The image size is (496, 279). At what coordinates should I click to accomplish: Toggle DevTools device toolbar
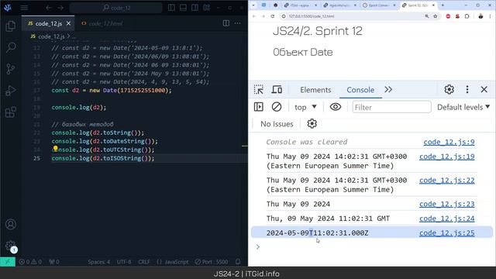coord(277,90)
